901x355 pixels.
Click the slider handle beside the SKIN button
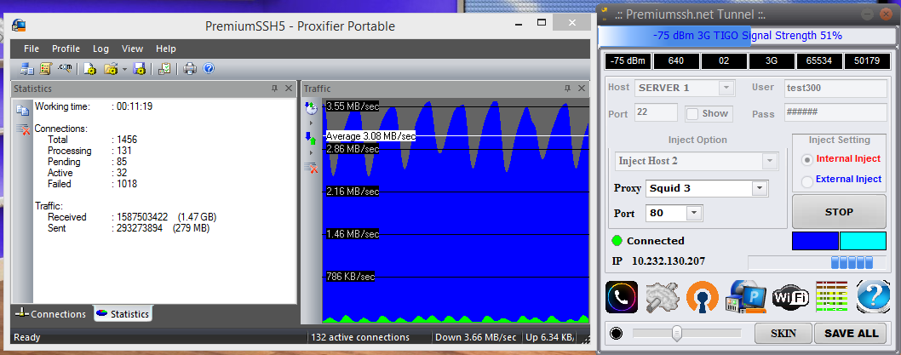tap(676, 333)
